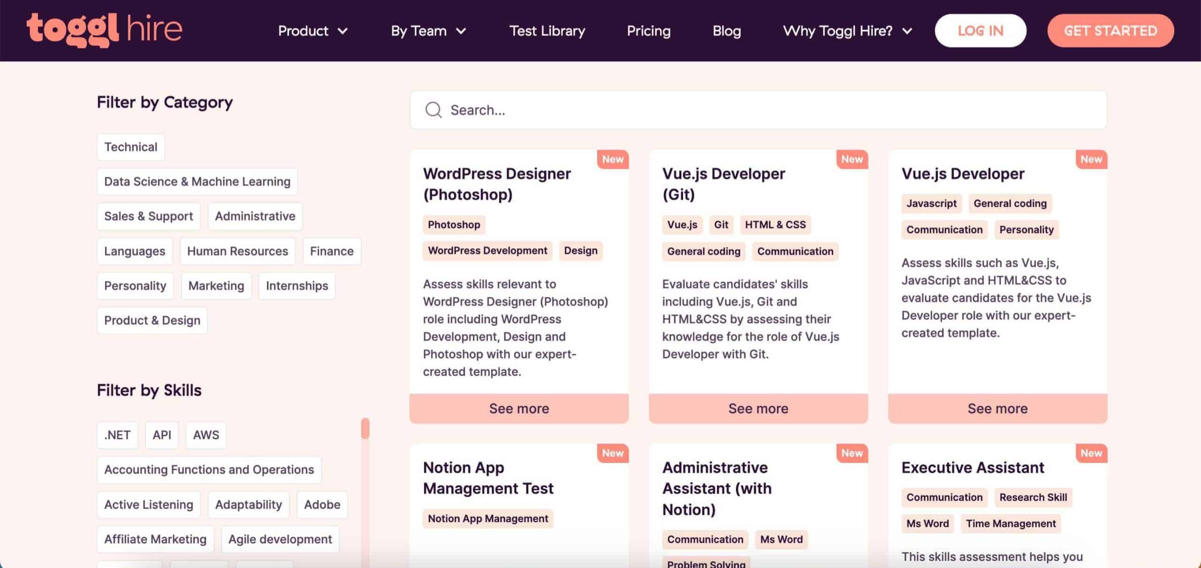Select the Technical filter category
Image resolution: width=1201 pixels, height=568 pixels.
point(130,145)
